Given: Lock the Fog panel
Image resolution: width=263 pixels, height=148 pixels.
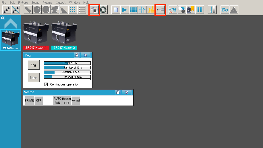Looking at the screenshot, I should tap(77, 55).
